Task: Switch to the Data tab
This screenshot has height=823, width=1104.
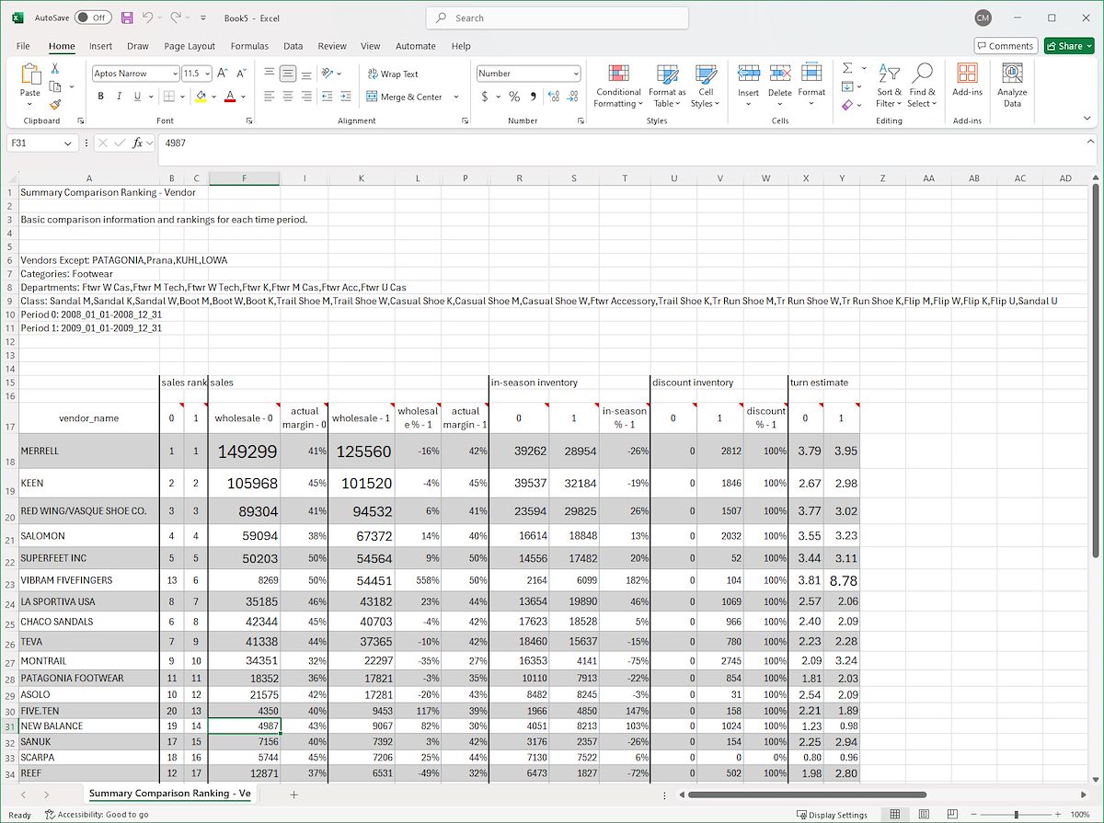Action: (x=293, y=46)
